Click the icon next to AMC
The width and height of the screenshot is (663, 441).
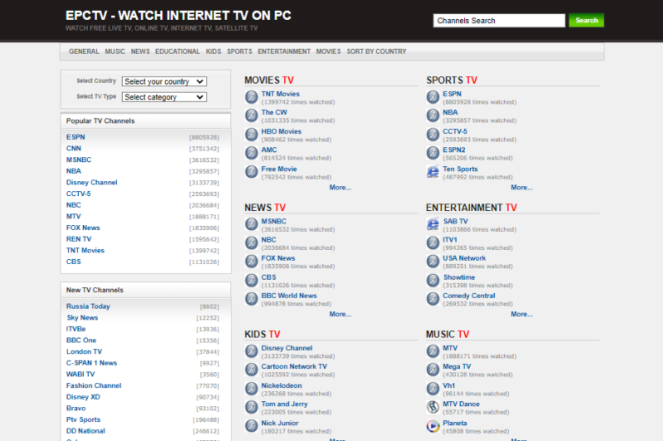pos(252,153)
